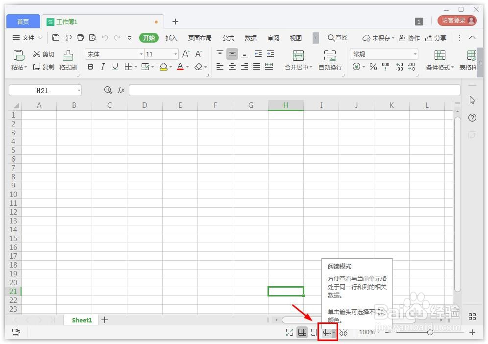The image size is (488, 344).
Task: Activate Reading Mode in the status bar
Action: pyautogui.click(x=327, y=332)
